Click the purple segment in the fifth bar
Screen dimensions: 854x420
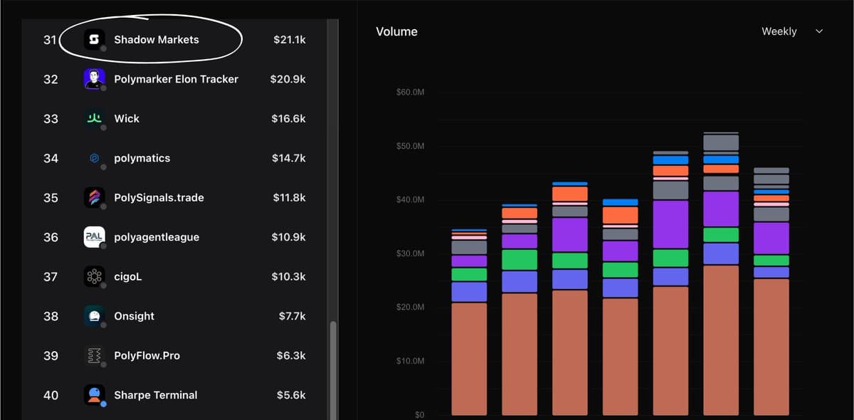(x=671, y=224)
